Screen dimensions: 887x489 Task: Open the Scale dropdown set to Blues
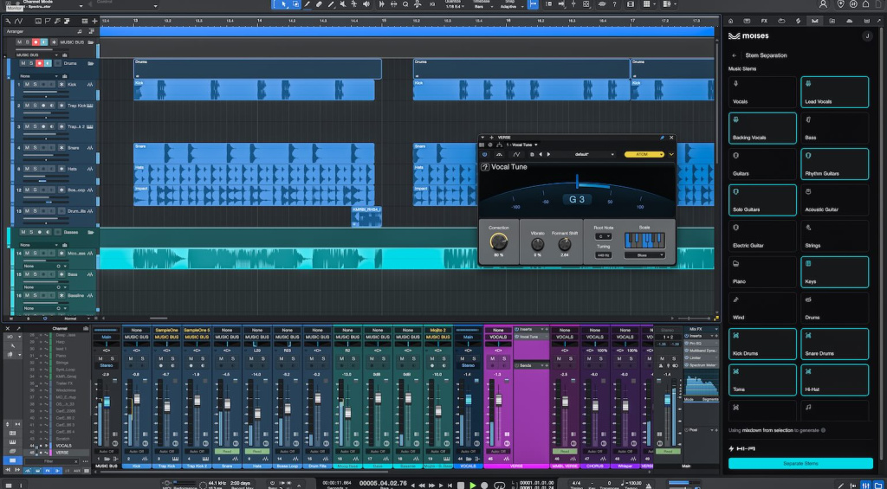coord(644,255)
